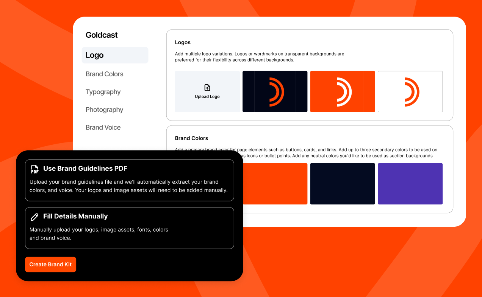Click the Goldcast wordmark at top of sidebar
The height and width of the screenshot is (297, 482).
tap(102, 35)
